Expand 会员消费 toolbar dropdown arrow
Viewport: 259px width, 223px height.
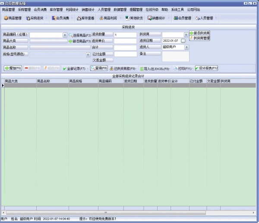click(x=72, y=18)
